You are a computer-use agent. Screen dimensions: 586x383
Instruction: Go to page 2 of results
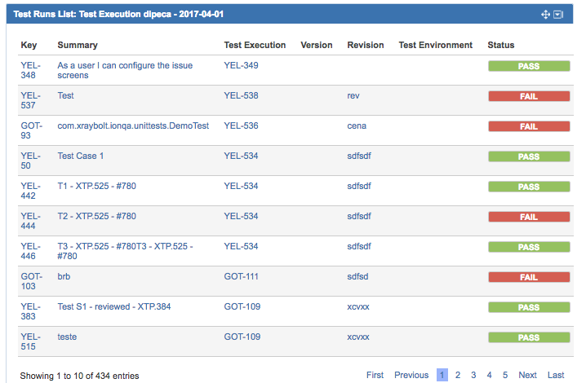458,375
